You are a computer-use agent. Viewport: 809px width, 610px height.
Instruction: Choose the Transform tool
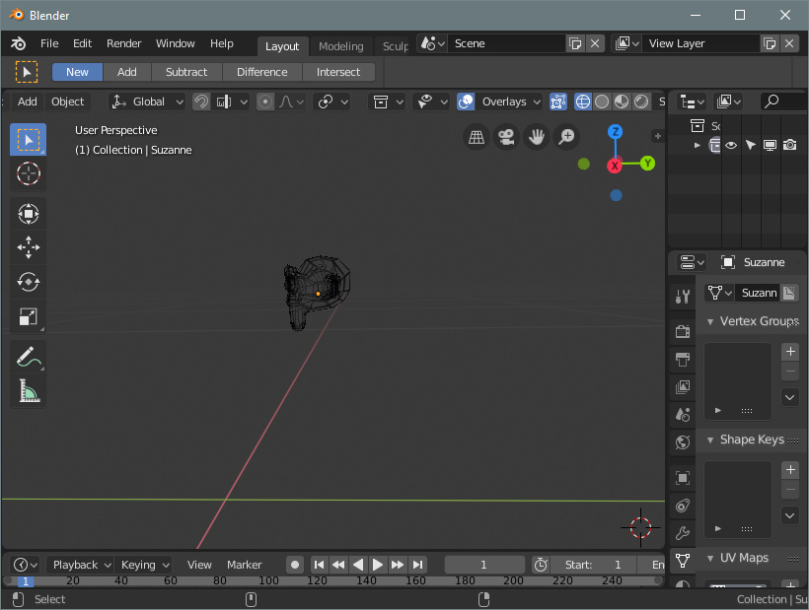[28, 214]
